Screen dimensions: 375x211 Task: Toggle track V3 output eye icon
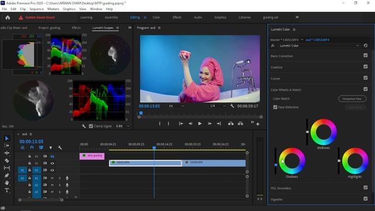point(52,156)
